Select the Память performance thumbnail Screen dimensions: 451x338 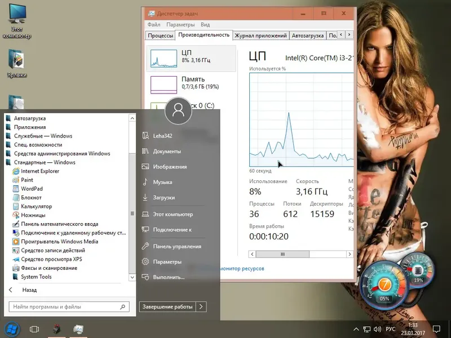click(191, 85)
